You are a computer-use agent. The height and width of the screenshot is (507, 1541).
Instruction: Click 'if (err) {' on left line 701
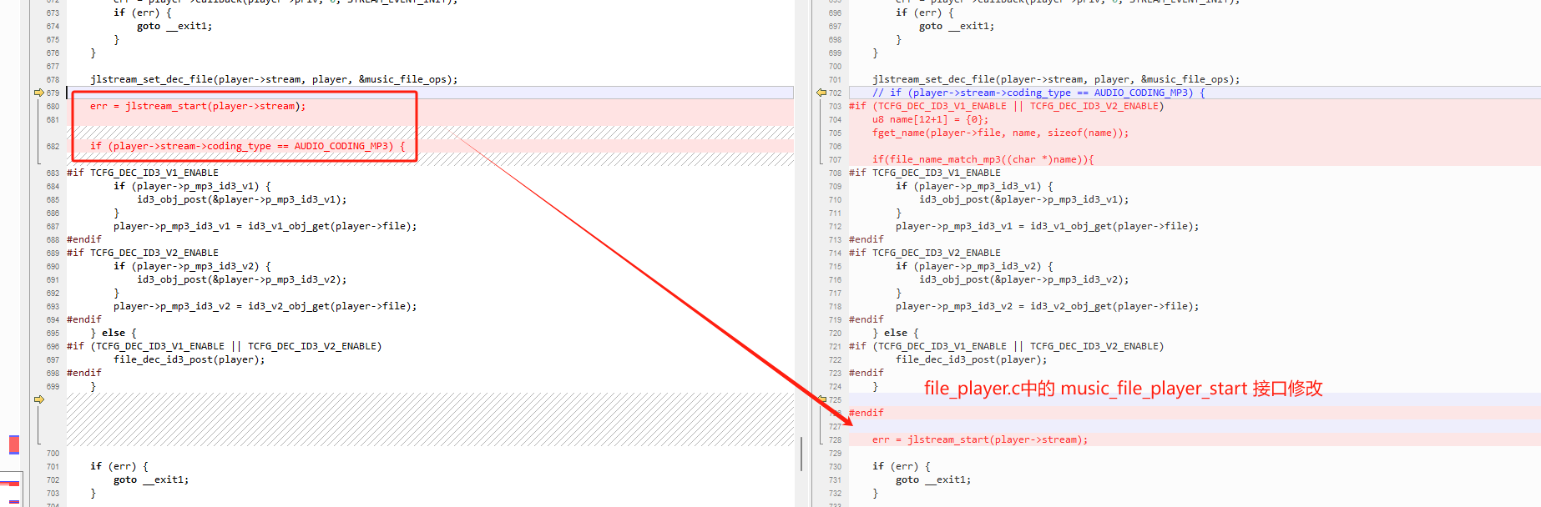click(119, 466)
